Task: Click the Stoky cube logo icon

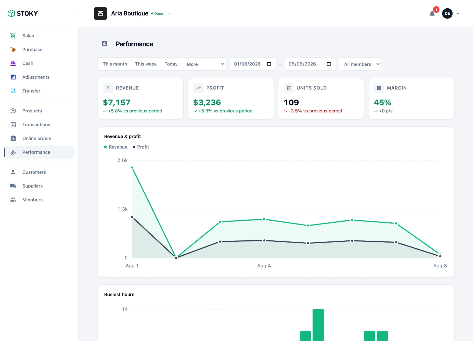Action: [x=11, y=13]
